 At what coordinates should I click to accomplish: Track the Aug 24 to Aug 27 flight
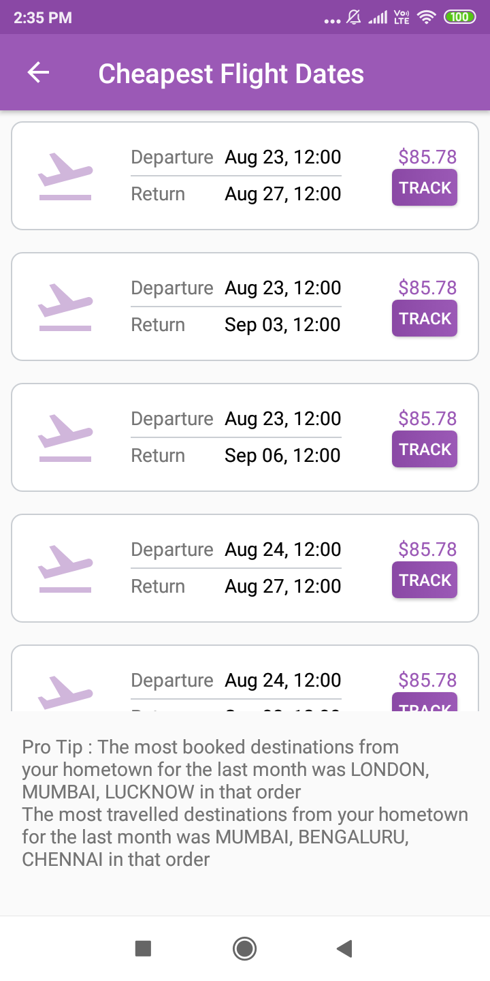425,580
